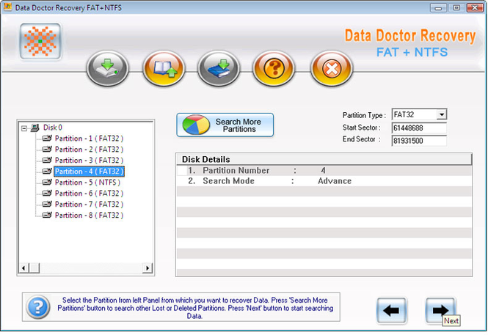The image size is (488, 335).
Task: Close the Data Doctor Recovery window
Action: coord(476,8)
